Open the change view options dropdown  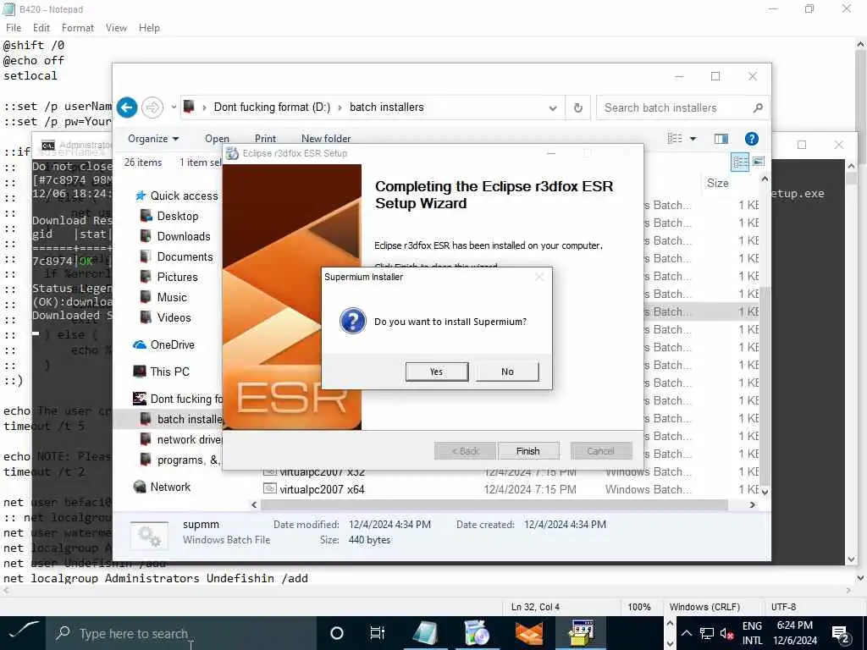(x=693, y=139)
